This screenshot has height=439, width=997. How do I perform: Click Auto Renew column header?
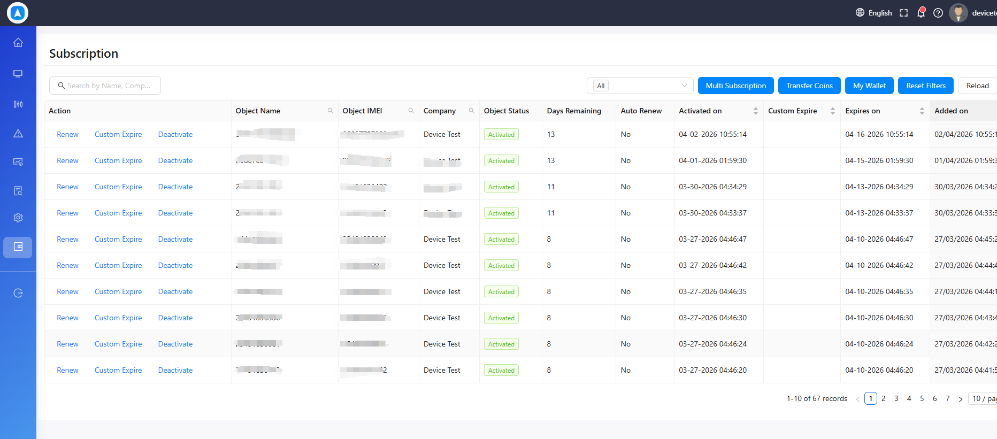click(641, 111)
